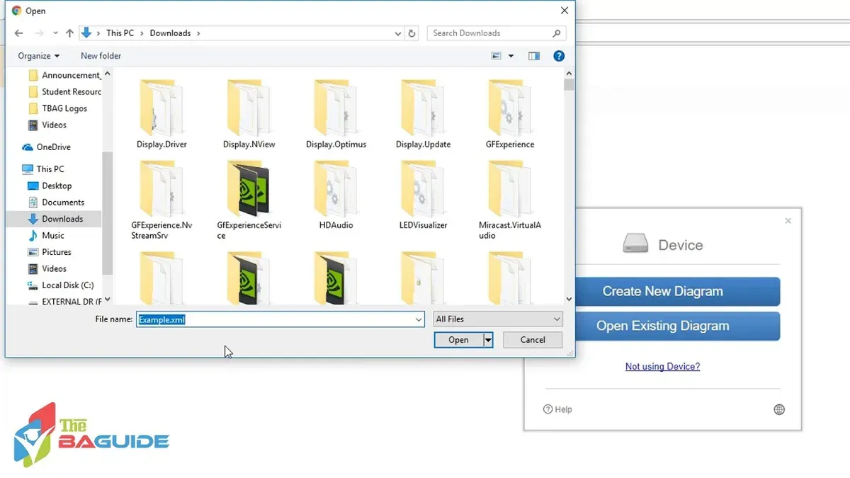Open the All Files type dropdown
The height and width of the screenshot is (478, 850).
click(x=498, y=319)
